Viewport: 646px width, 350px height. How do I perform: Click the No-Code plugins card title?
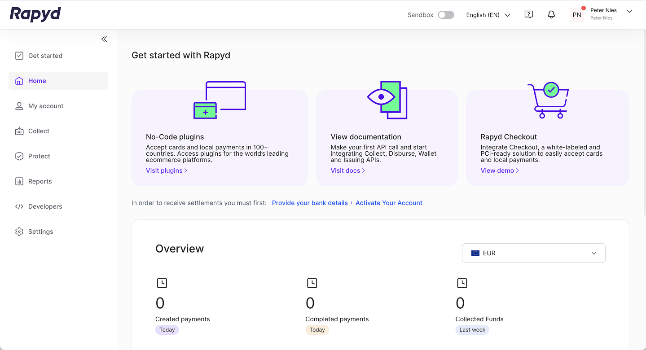tap(175, 137)
